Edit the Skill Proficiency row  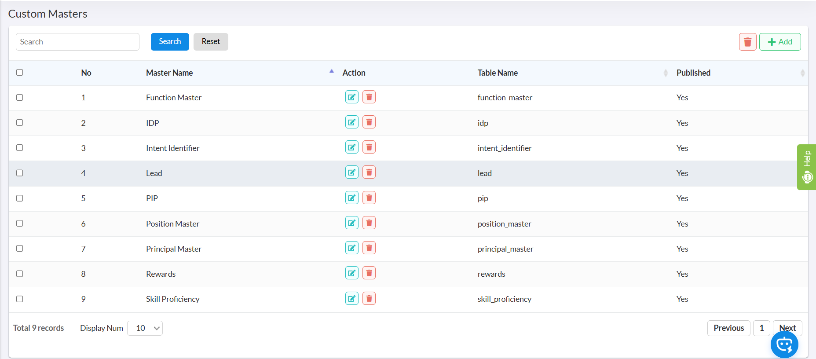tap(351, 299)
